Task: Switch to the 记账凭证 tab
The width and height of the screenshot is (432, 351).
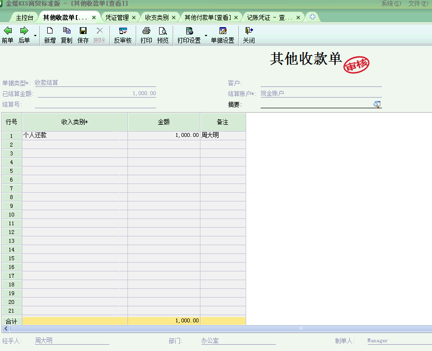Action: point(270,17)
